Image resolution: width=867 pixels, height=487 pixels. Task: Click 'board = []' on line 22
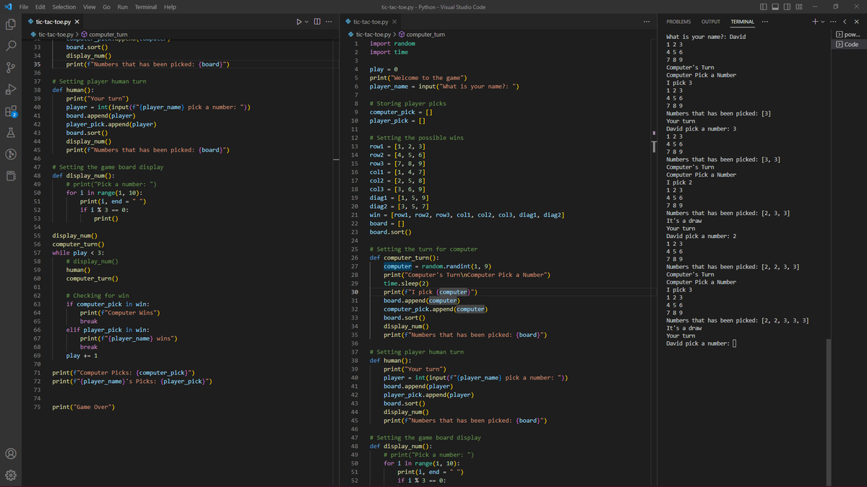[387, 223]
